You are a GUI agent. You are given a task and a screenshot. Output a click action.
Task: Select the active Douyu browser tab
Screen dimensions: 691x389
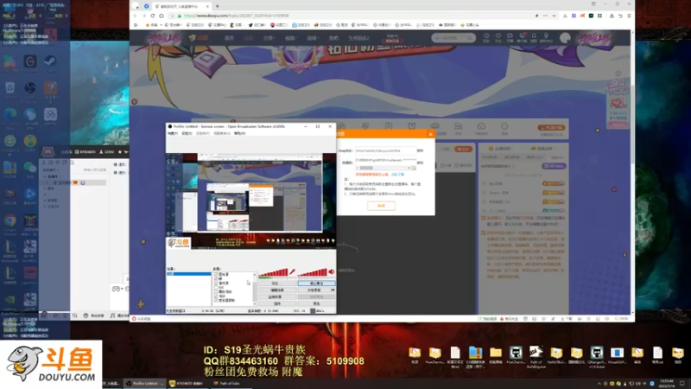click(x=182, y=6)
